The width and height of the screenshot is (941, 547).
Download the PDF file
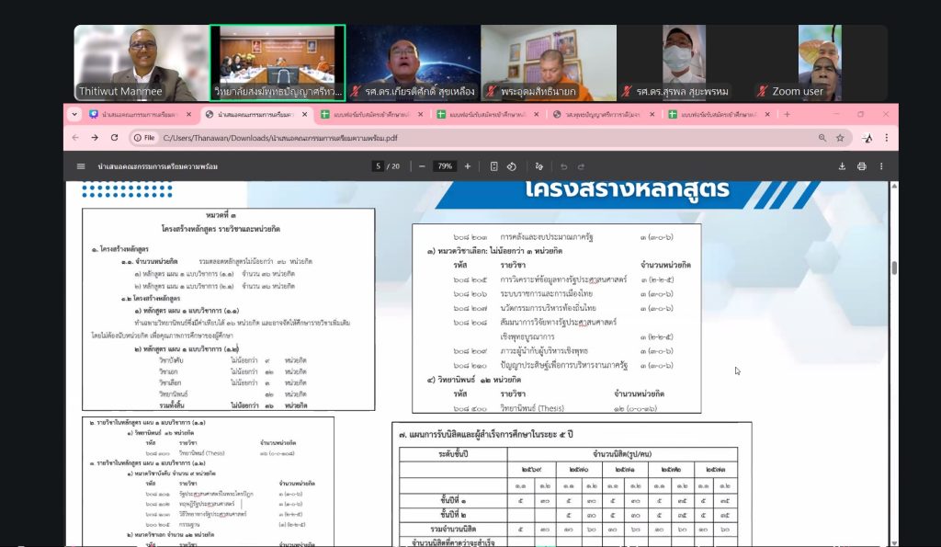pyautogui.click(x=842, y=166)
